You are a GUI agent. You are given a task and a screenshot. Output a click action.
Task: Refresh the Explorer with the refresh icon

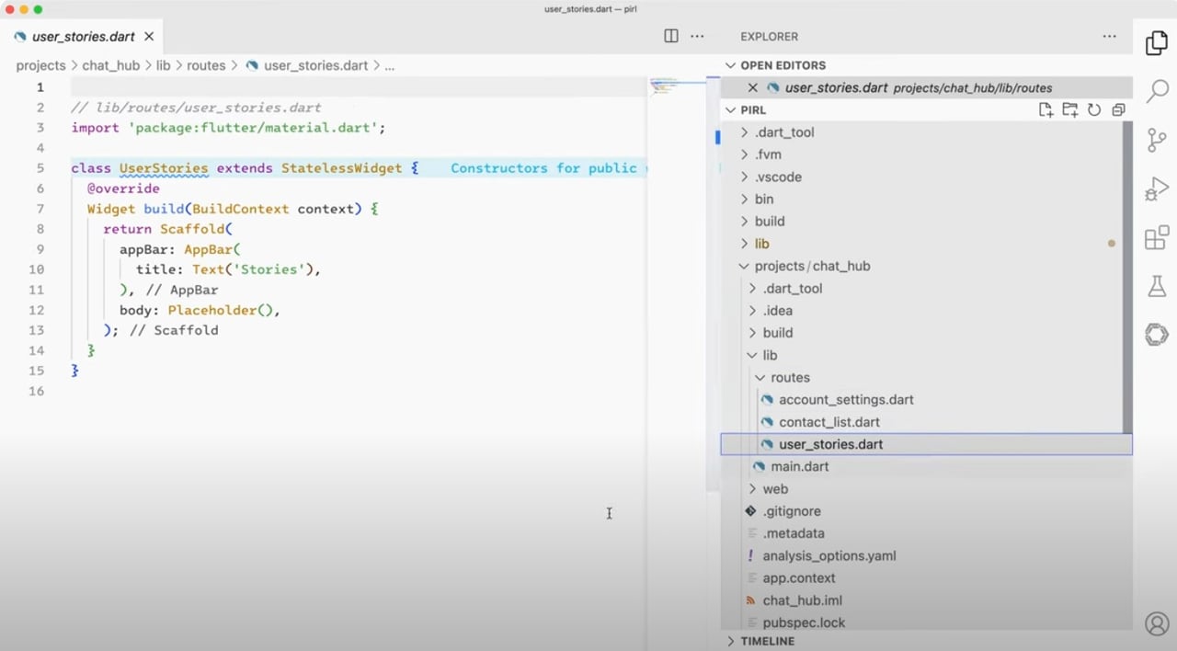tap(1093, 109)
